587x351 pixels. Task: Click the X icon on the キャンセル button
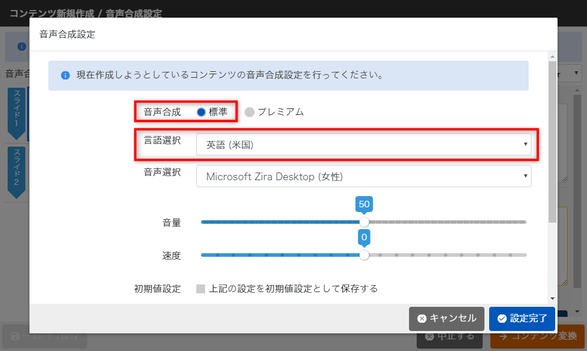click(x=421, y=319)
